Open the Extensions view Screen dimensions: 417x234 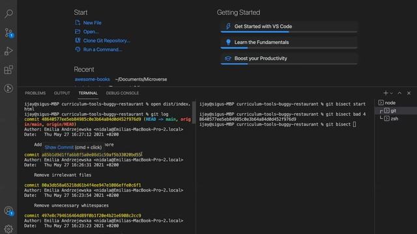(x=8, y=70)
